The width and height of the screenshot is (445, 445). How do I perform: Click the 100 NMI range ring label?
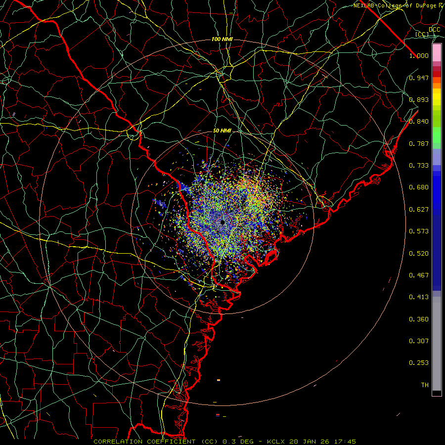222,39
